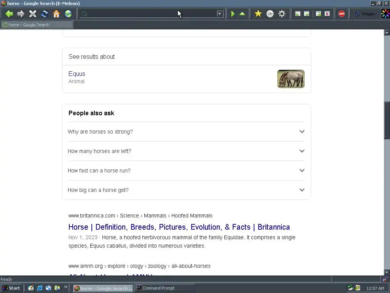The height and width of the screenshot is (293, 390).
Task: Select the 'horse - Google Search' browser tab
Action: click(x=37, y=25)
